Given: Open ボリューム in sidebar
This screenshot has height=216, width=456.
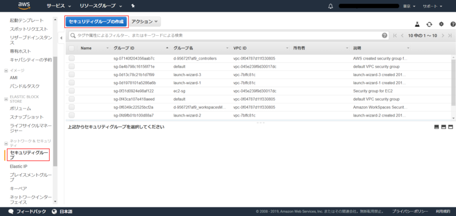Looking at the screenshot, I should 21,109.
